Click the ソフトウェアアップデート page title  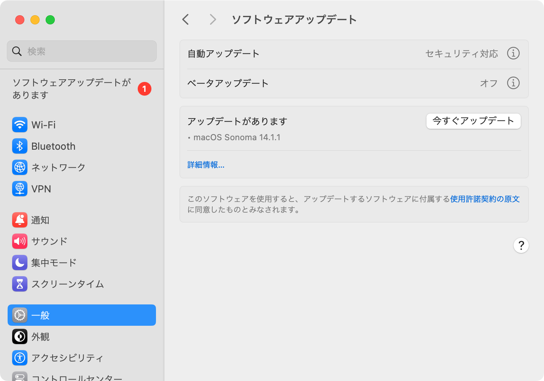[x=294, y=19]
